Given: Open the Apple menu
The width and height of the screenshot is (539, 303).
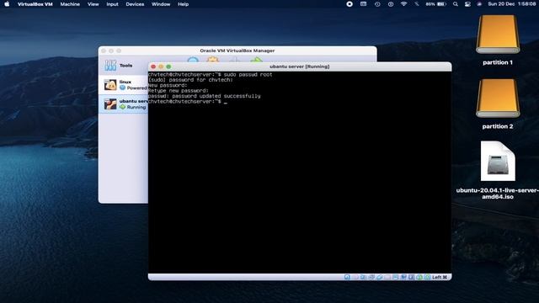Looking at the screenshot, I should point(7,4).
